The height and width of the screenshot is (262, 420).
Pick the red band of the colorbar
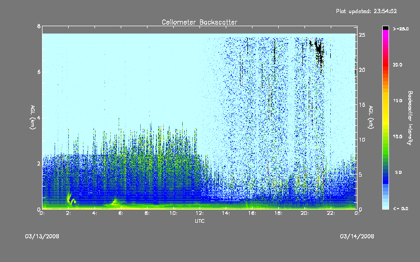(x=385, y=64)
